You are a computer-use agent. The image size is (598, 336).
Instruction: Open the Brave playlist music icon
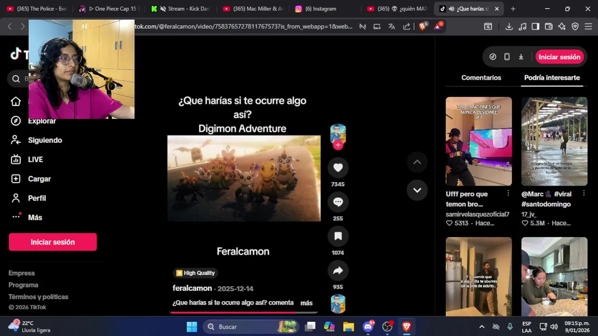tap(522, 27)
